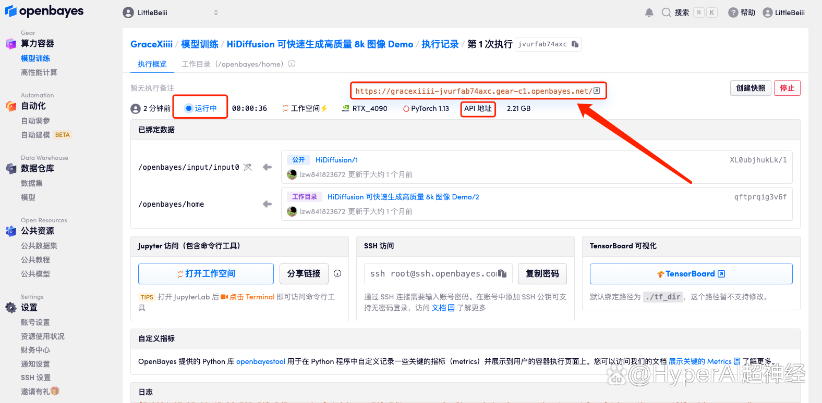
Task: Click the red 停止 button
Action: pyautogui.click(x=787, y=88)
